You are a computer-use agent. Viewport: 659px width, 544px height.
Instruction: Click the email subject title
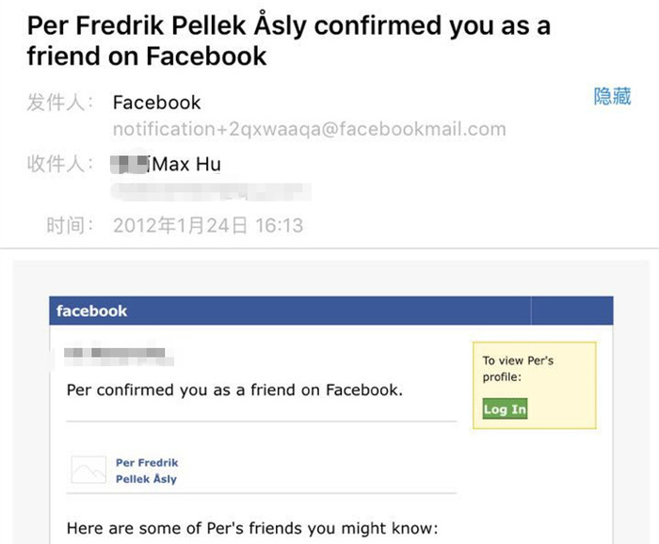289,40
